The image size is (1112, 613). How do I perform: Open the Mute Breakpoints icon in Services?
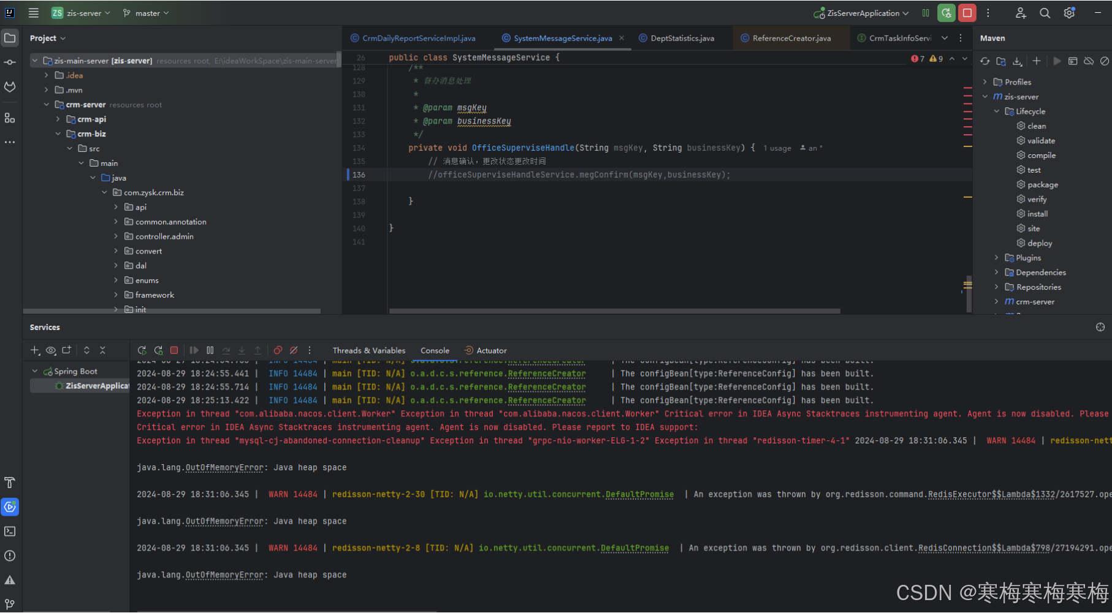(x=294, y=350)
